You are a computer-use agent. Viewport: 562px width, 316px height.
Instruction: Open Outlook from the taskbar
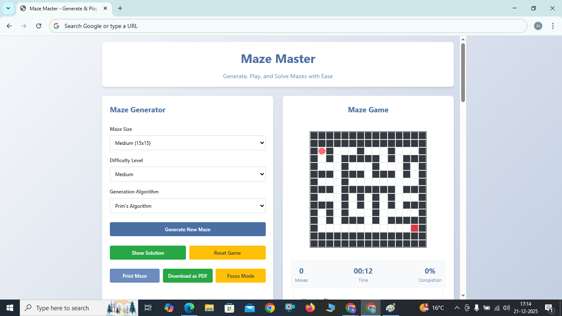point(249,308)
